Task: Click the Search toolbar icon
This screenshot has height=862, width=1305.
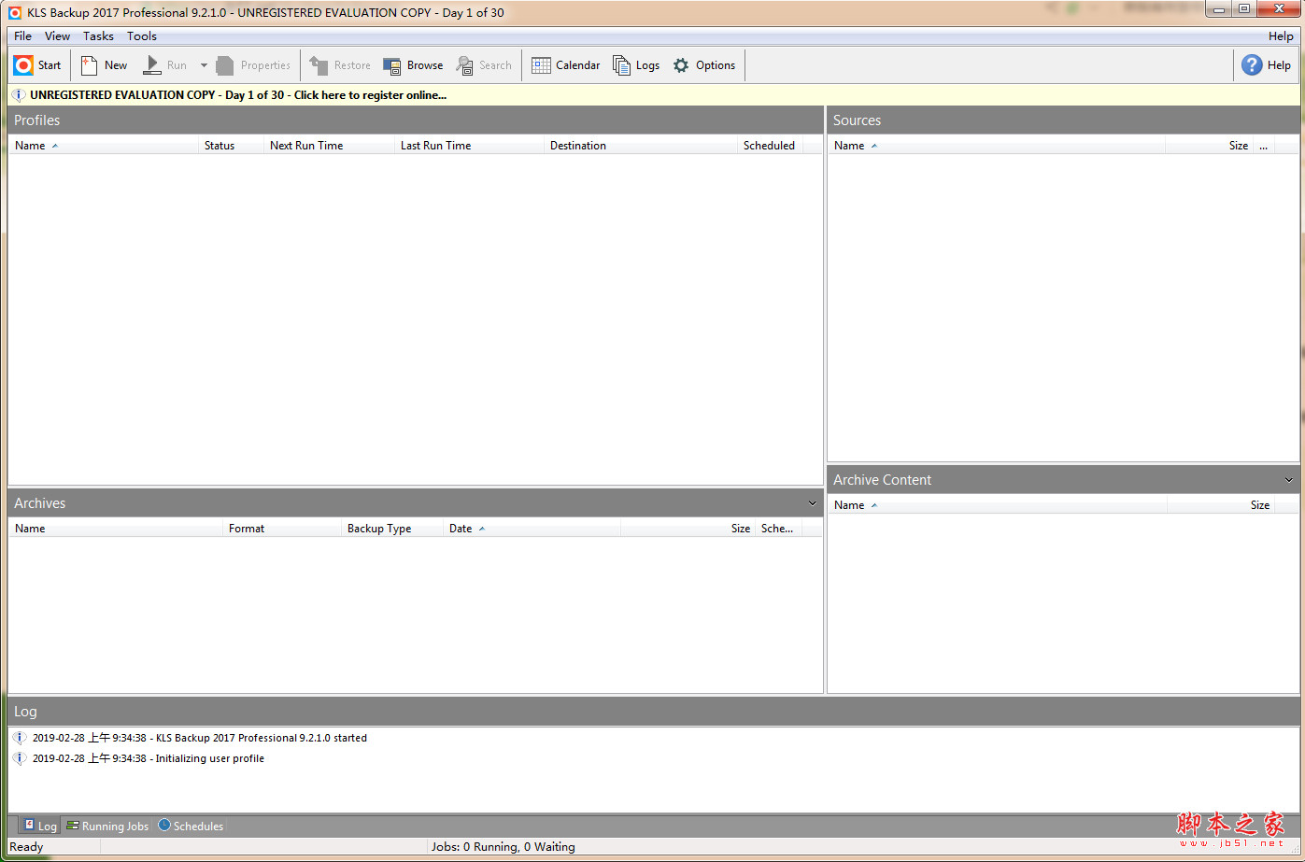Action: click(x=464, y=65)
